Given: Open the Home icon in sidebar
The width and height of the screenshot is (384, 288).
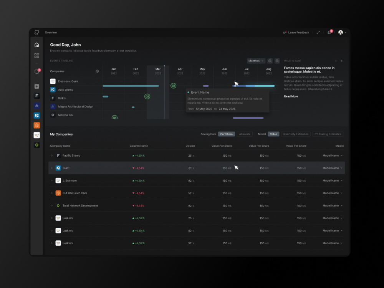Looking at the screenshot, I should (37, 45).
